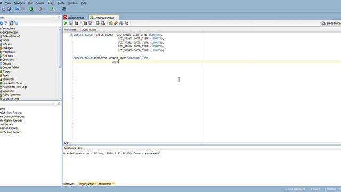Open the Window menu
Screen dimensions: 341x192
coord(72,3)
